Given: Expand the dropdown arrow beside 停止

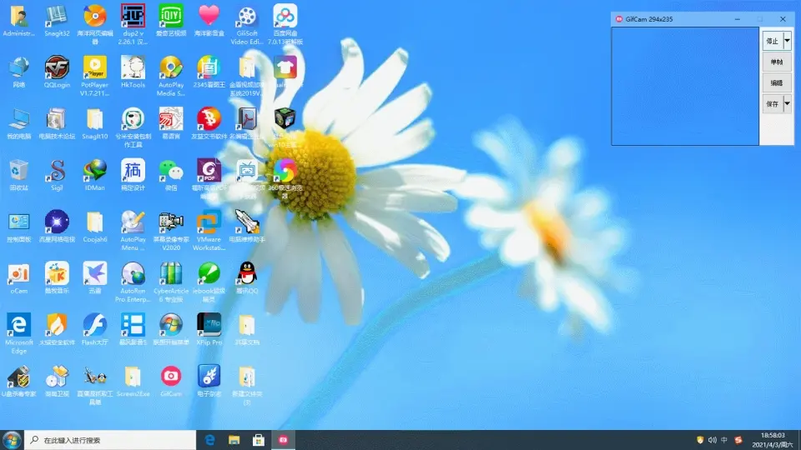Looking at the screenshot, I should (x=788, y=41).
